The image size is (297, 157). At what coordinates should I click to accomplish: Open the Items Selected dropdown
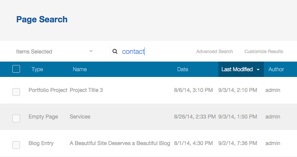[x=55, y=52]
